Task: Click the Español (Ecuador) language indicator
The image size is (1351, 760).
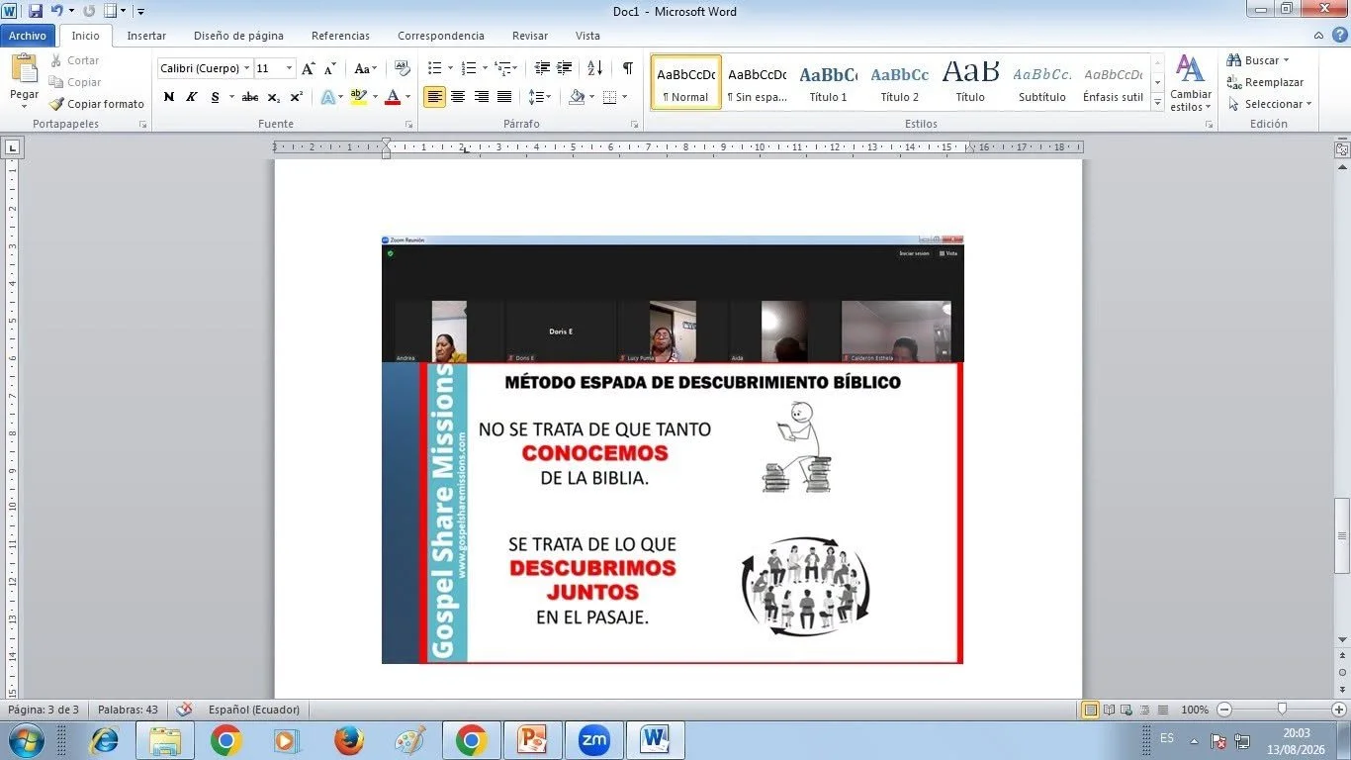Action: coord(253,710)
